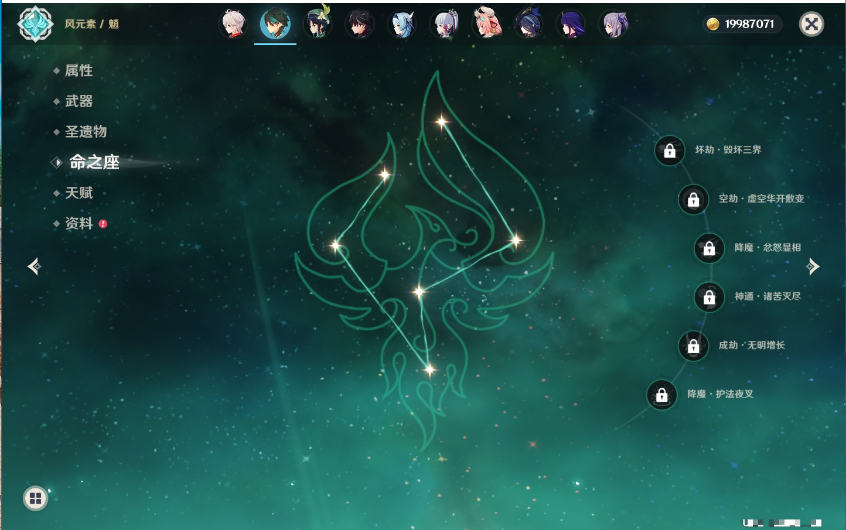This screenshot has width=846, height=530.
Task: Click the Mora amount 19987071
Action: 749,24
